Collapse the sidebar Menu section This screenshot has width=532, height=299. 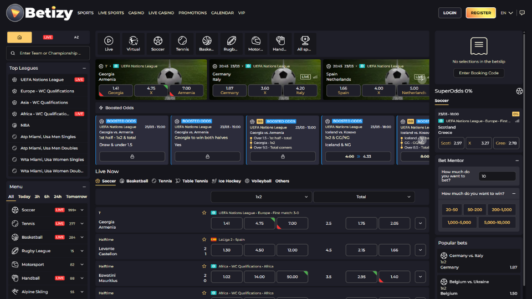point(84,187)
